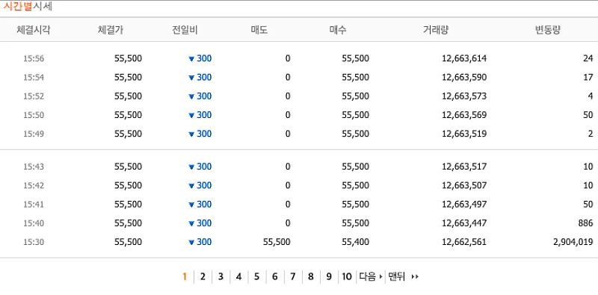Screen dimensions: 598x295
Task: Click the change amount 17 in 15:54 row
Action: (x=588, y=78)
